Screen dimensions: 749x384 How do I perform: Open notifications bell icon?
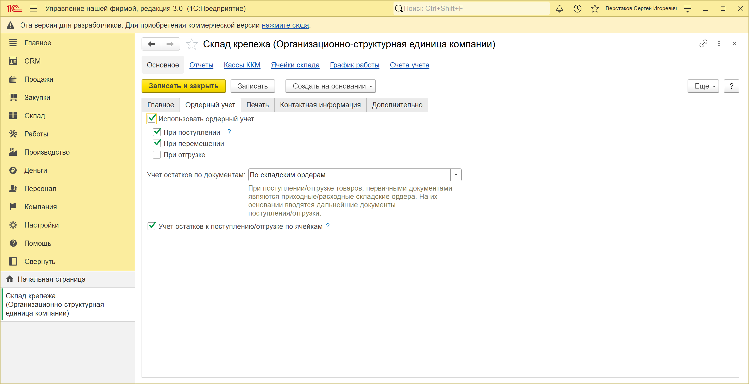tap(560, 8)
